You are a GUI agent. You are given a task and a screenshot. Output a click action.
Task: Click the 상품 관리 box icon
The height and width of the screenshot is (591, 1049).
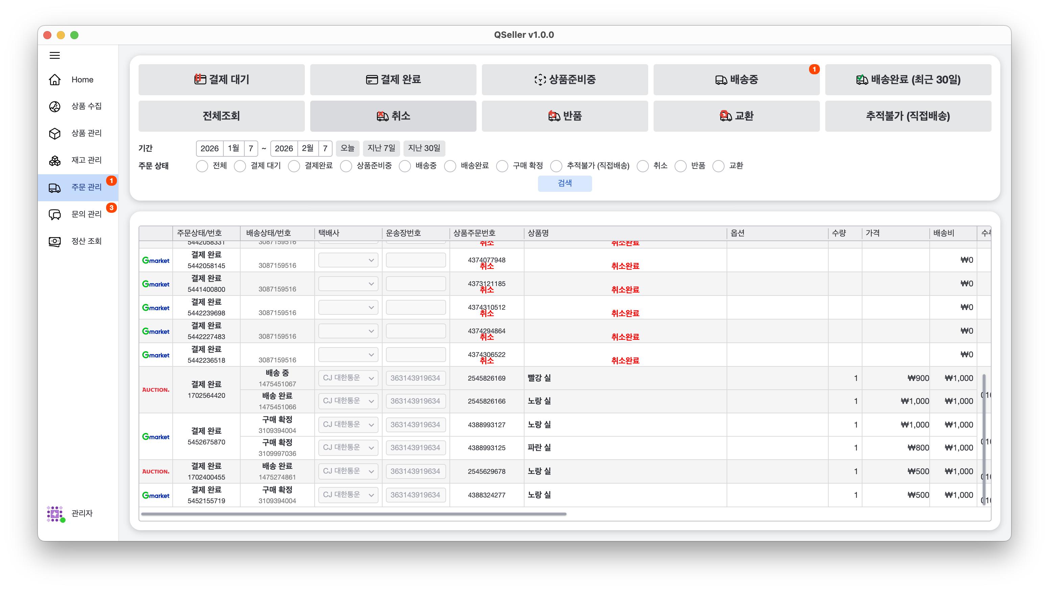[54, 133]
